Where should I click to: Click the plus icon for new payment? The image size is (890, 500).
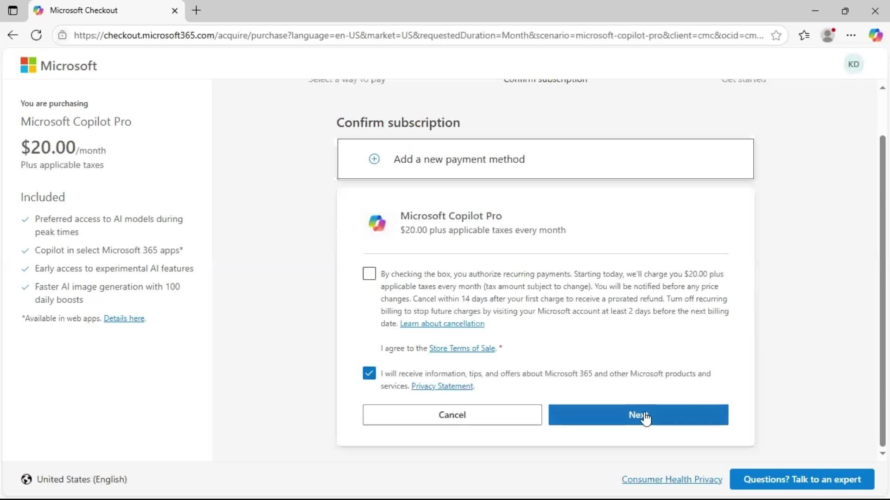point(374,159)
